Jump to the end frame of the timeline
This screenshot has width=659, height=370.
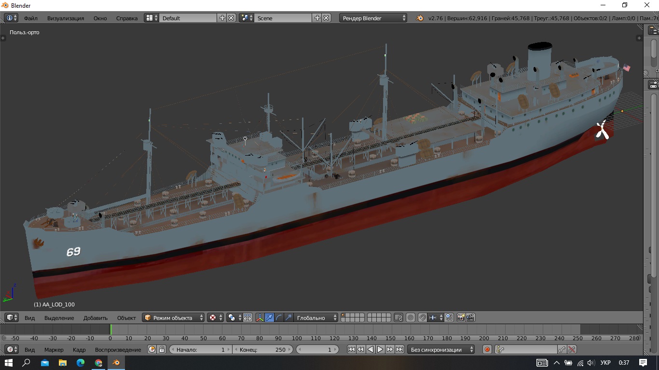(399, 350)
